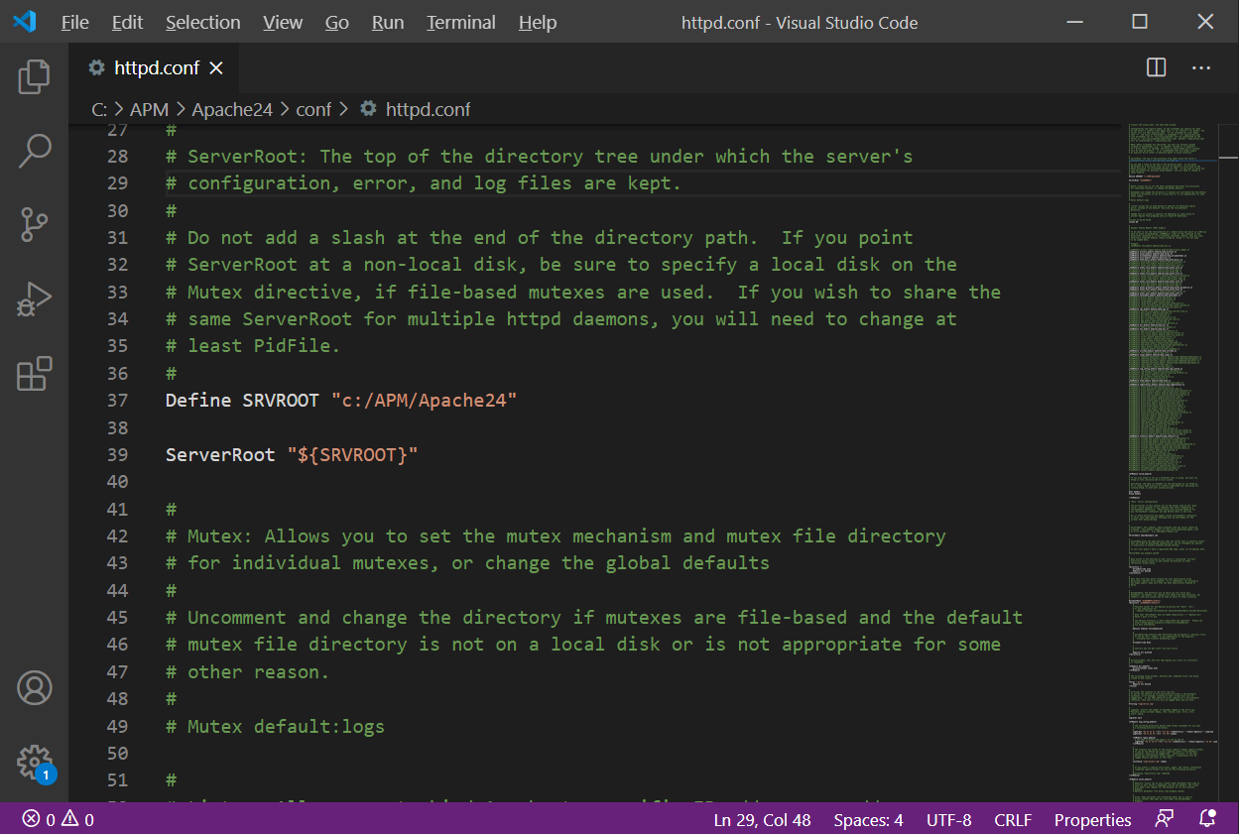Open the Extensions view icon

(x=34, y=374)
